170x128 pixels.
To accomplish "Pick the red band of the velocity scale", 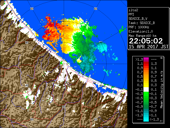I will (146, 65).
